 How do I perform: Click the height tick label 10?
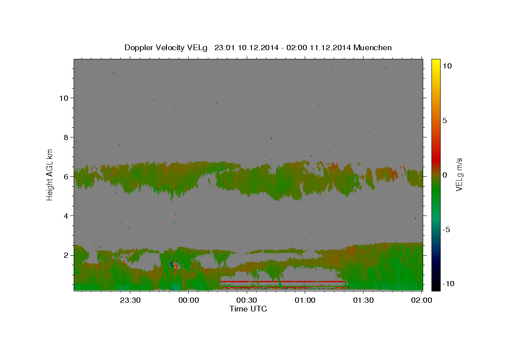64,98
